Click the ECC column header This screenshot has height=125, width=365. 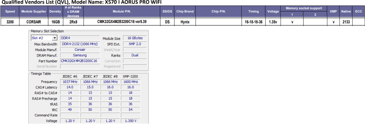[358, 11]
